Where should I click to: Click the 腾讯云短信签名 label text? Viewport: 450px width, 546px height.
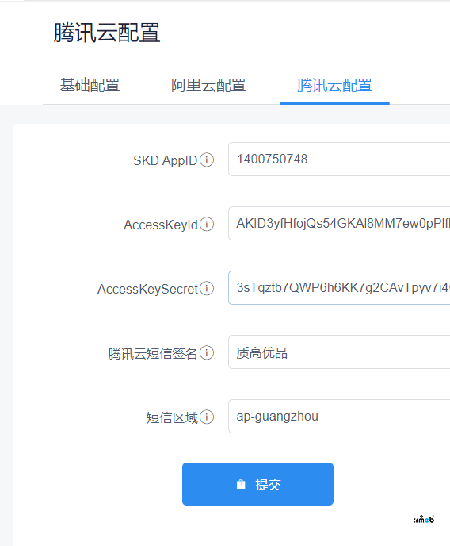point(153,353)
